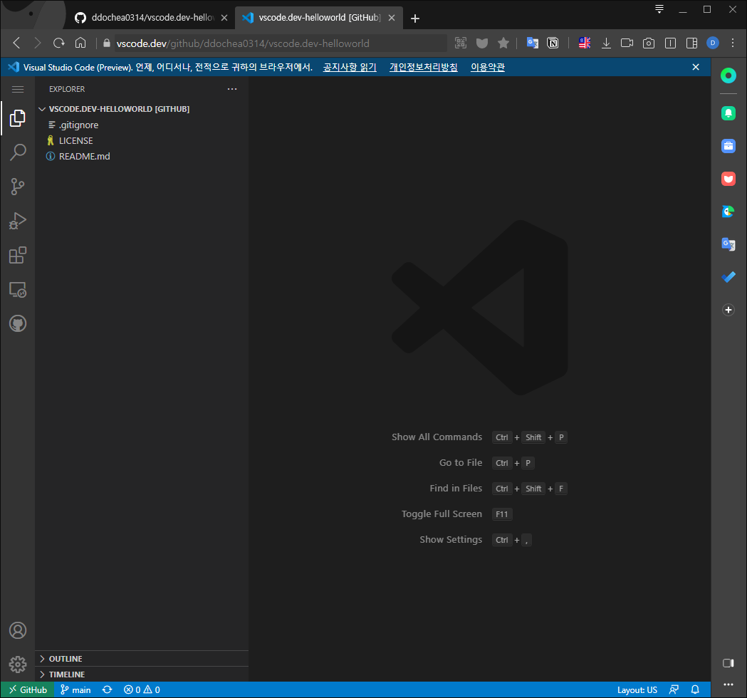Open the browser three-dot menu
Image resolution: width=747 pixels, height=698 pixels.
733,43
